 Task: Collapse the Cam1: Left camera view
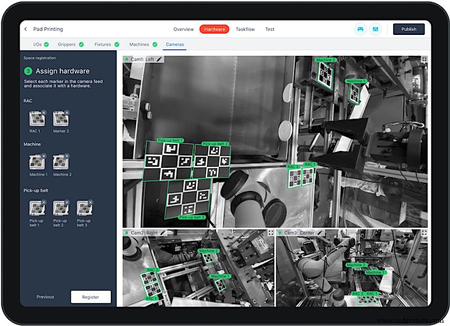424,59
